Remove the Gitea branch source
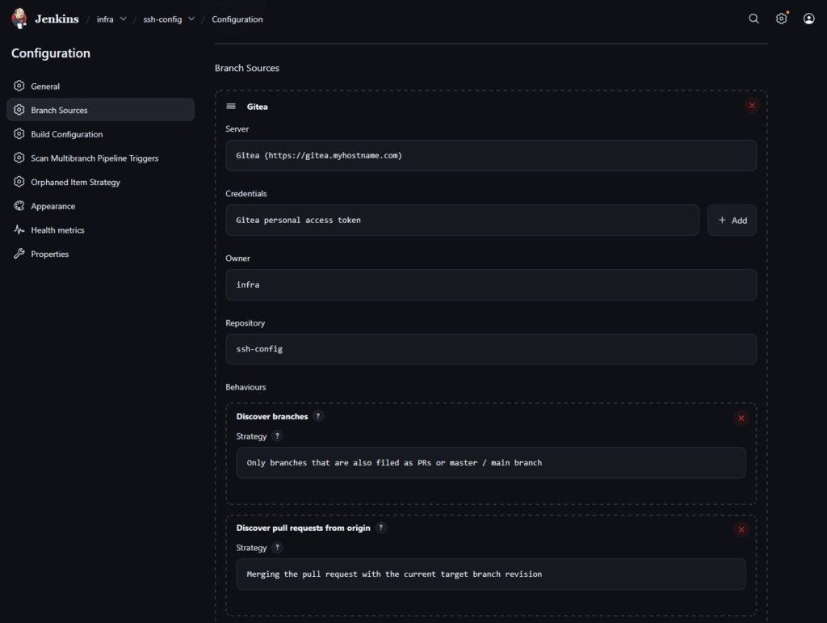The height and width of the screenshot is (623, 827). point(752,106)
